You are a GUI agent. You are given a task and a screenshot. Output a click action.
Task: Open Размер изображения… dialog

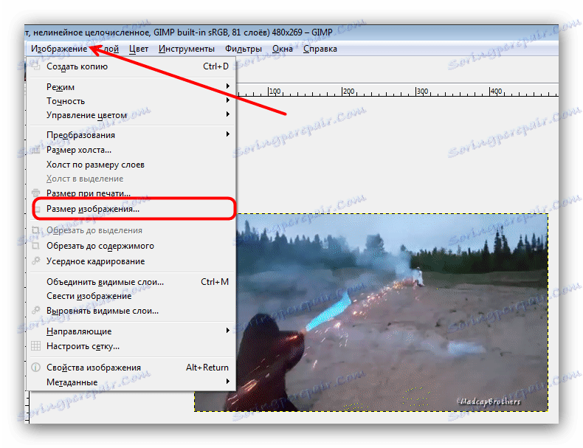click(x=131, y=209)
